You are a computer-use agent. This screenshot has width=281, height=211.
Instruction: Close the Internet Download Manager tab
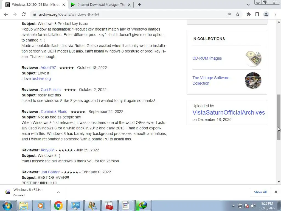pos(129,5)
